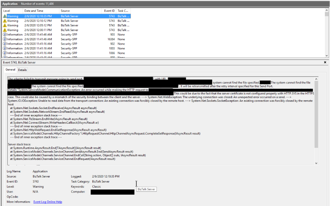Sort events by the Event ID column header
Image resolution: width=330 pixels, height=206 pixels.
pyautogui.click(x=109, y=11)
